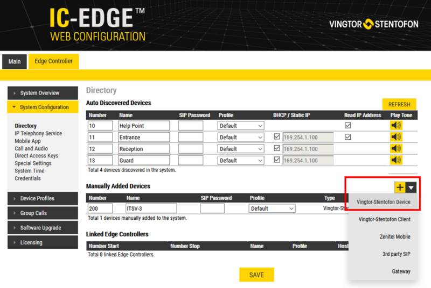This screenshot has width=431, height=288.
Task: Open Special Settings page
Action: coord(33,163)
